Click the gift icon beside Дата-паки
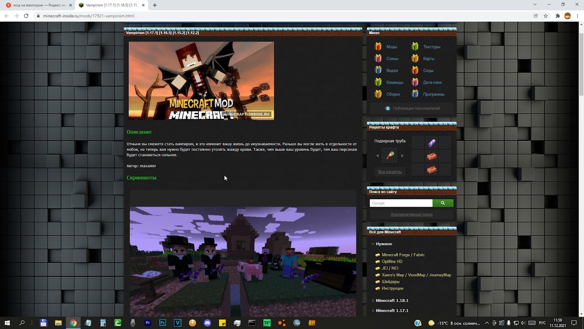Viewport: 584px width, 329px height. point(415,82)
